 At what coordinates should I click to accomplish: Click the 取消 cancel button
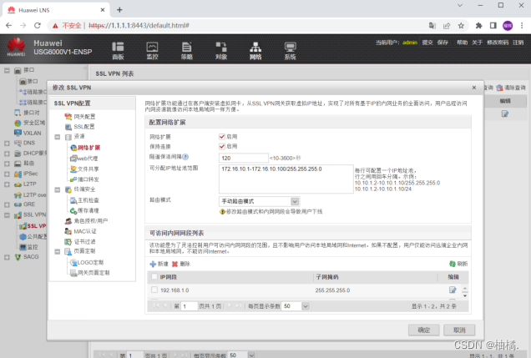point(459,330)
